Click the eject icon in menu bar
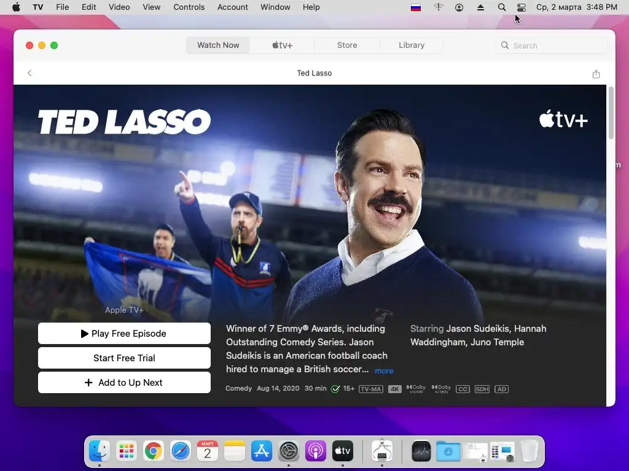Viewport: 629px width, 471px height. [x=480, y=7]
